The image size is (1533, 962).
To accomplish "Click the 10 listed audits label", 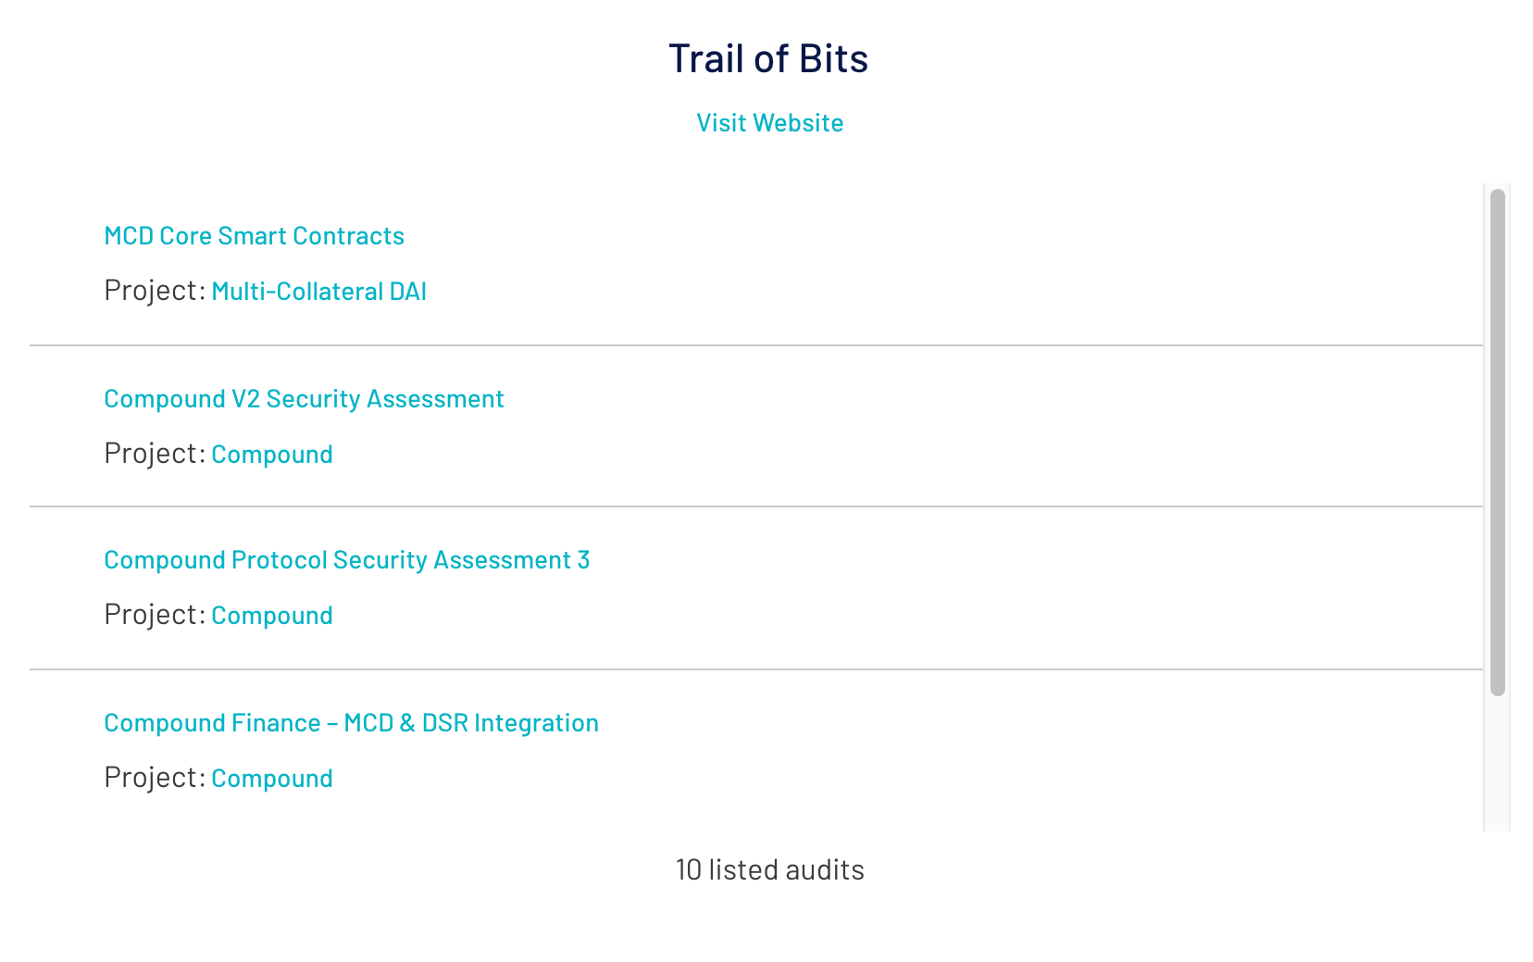I will point(769,868).
